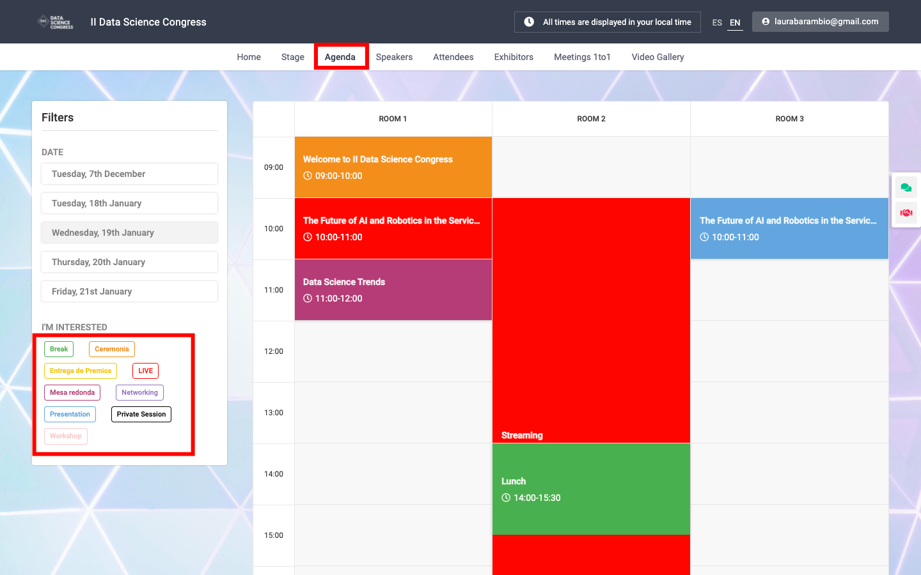This screenshot has height=575, width=921.
Task: Open the Video Gallery tab
Action: click(657, 57)
